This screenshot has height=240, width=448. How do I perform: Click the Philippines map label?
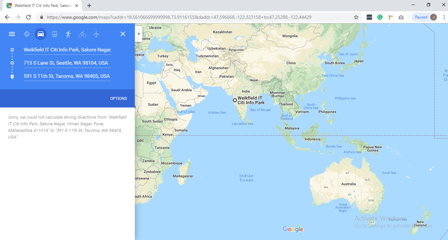[327, 112]
